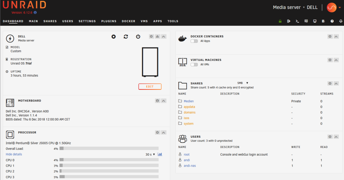Click the help question mark icon

(332, 21)
